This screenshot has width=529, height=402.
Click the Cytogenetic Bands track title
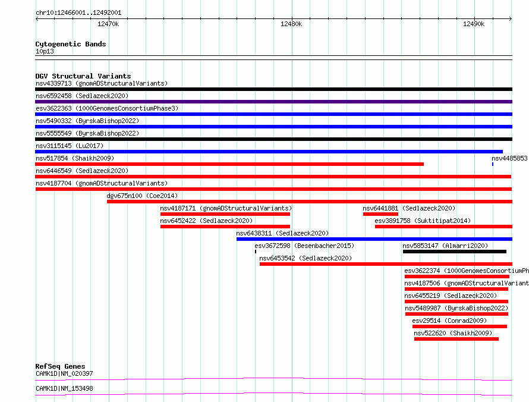coord(71,44)
